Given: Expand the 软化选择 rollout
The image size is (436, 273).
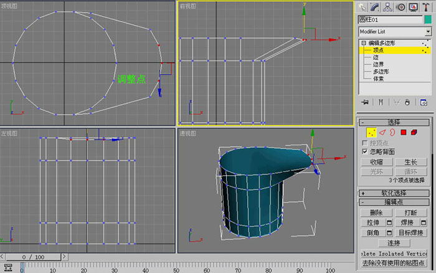Looking at the screenshot, I should [x=394, y=193].
